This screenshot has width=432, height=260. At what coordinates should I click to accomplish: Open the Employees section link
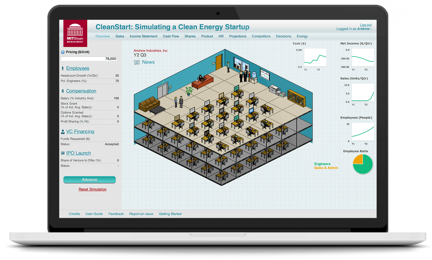tap(78, 68)
